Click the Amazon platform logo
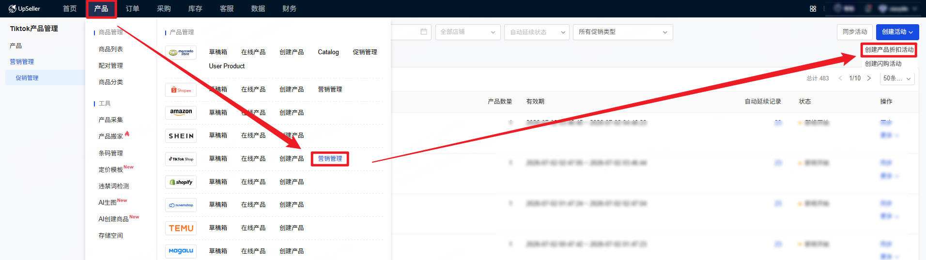Viewport: 926px width, 260px height. point(181,112)
